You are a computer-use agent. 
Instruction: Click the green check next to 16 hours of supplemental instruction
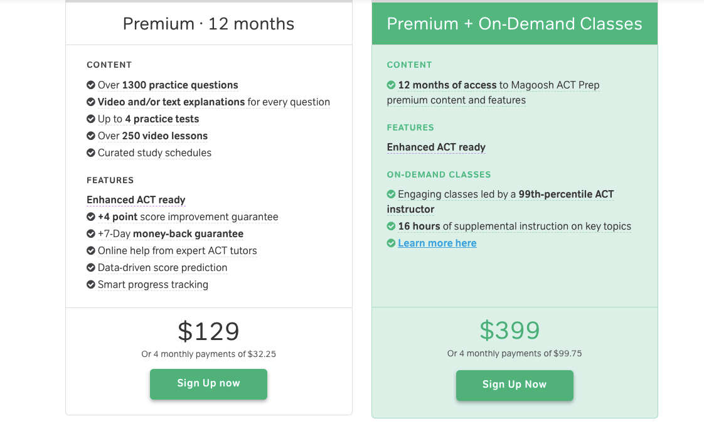pos(391,226)
